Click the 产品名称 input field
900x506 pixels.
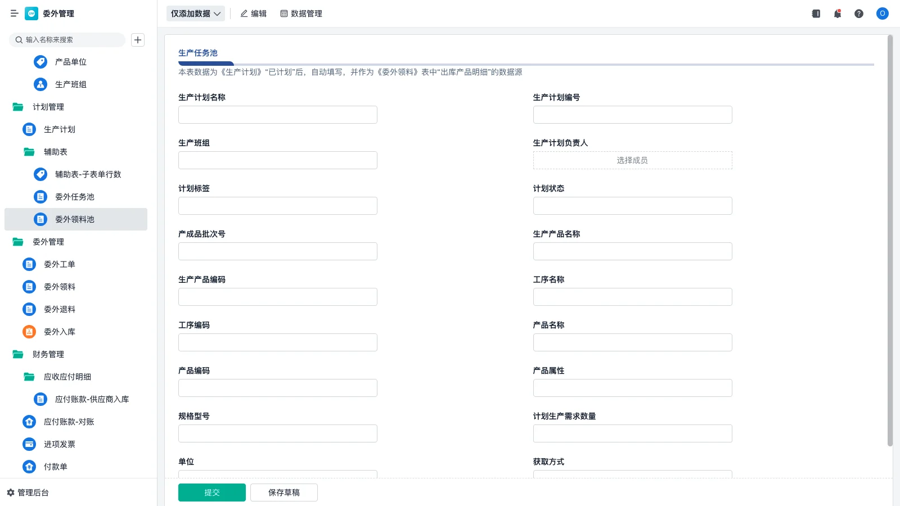click(x=633, y=342)
